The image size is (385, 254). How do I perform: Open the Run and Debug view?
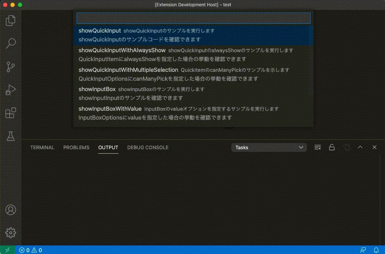click(10, 90)
